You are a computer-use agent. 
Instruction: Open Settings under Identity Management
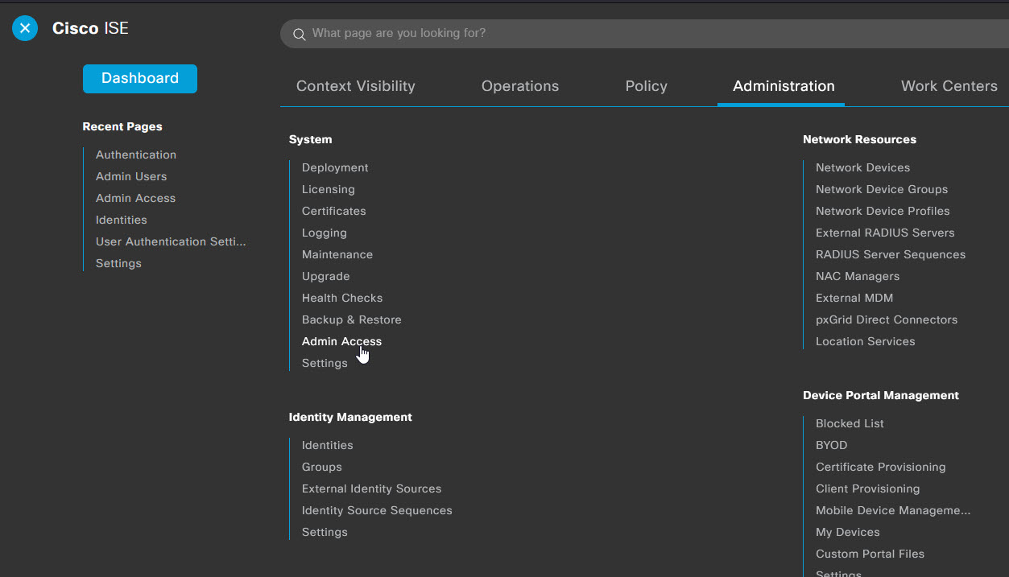pos(325,532)
